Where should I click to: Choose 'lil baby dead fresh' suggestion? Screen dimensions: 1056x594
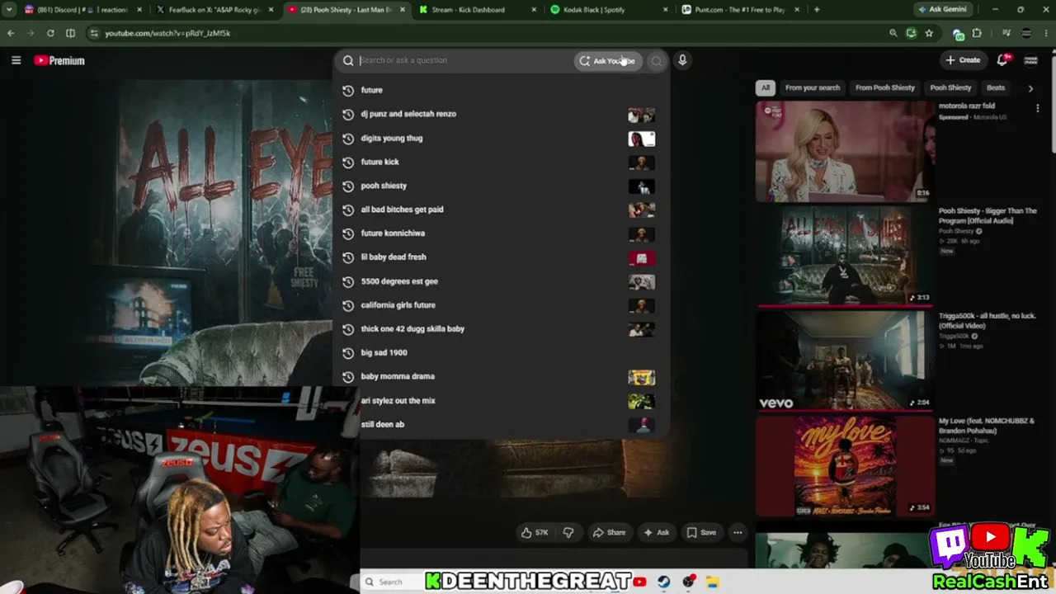pyautogui.click(x=502, y=257)
